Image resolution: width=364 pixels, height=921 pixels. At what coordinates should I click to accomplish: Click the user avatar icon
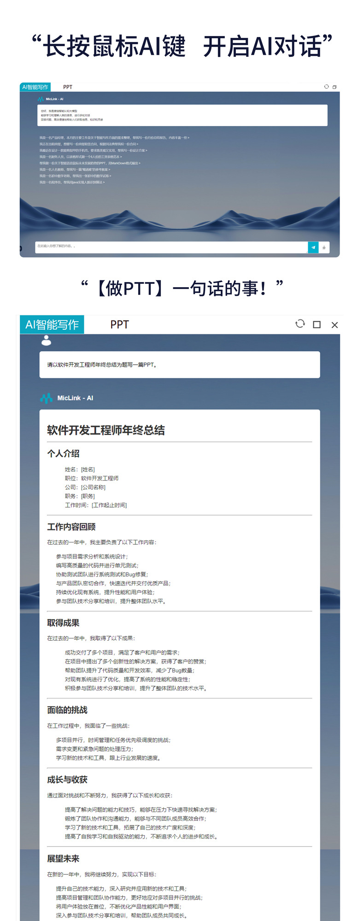(46, 341)
